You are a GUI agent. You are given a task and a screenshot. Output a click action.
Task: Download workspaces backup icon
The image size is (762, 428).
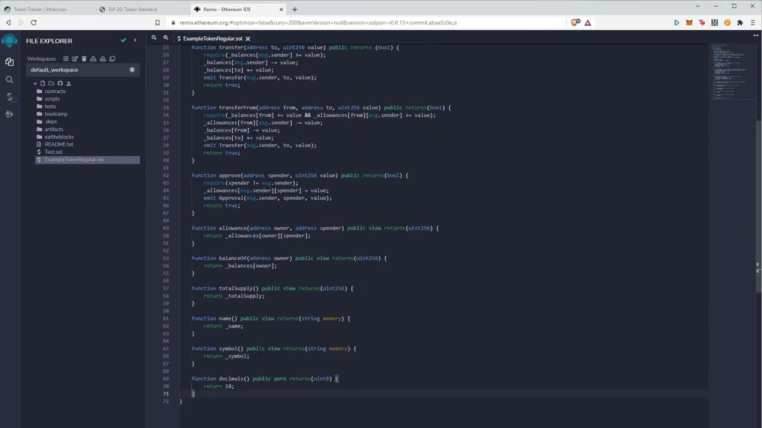click(93, 59)
